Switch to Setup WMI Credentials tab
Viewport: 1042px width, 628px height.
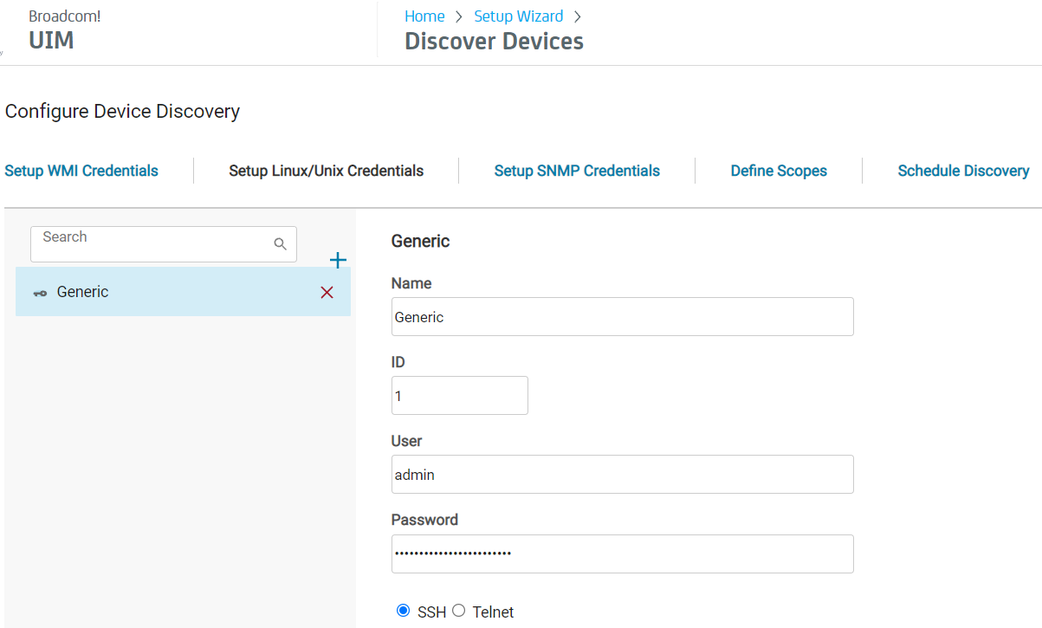coord(81,171)
